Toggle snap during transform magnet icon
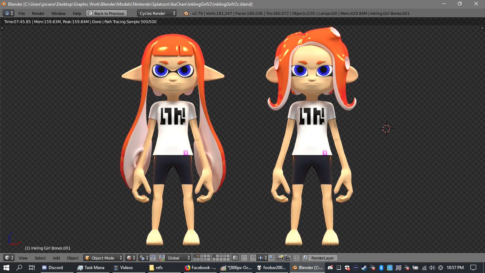The width and height of the screenshot is (485, 273). pyautogui.click(x=253, y=258)
